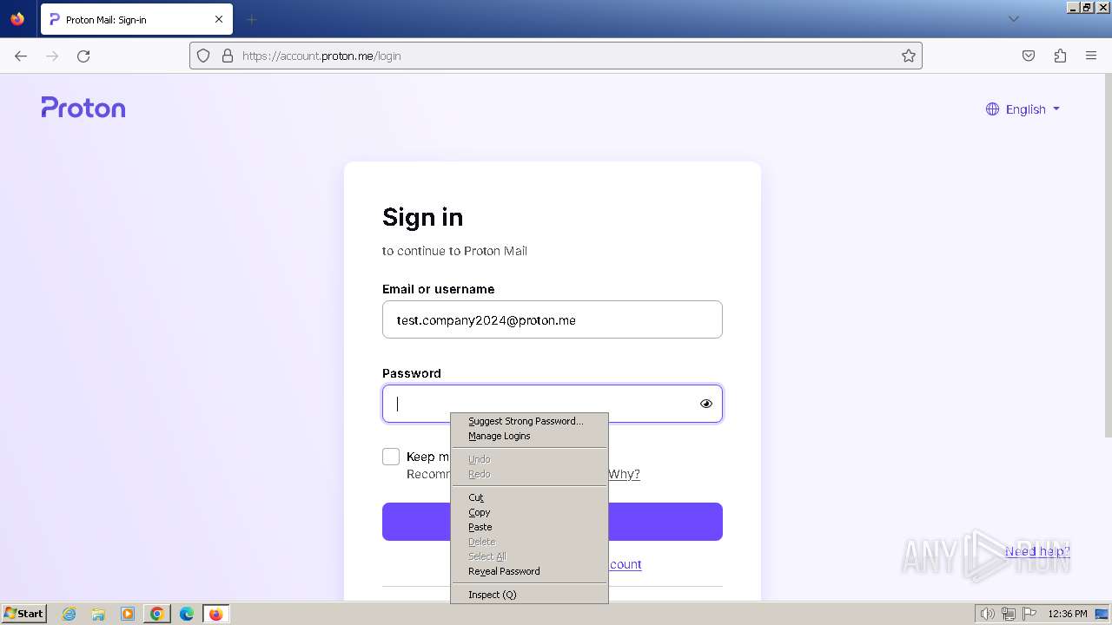Open File Explorer folder taskbar icon
This screenshot has width=1112, height=625.
click(x=98, y=614)
